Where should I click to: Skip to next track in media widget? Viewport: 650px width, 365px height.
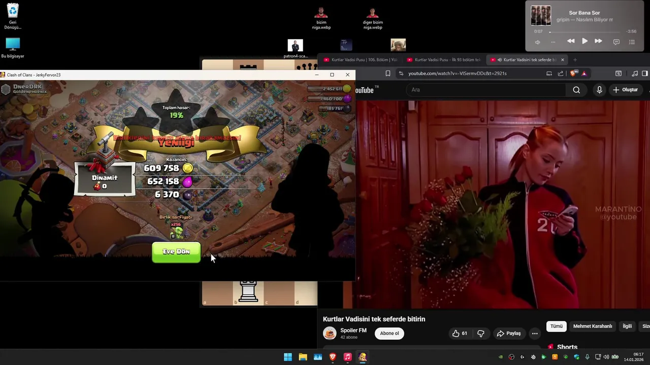click(598, 41)
